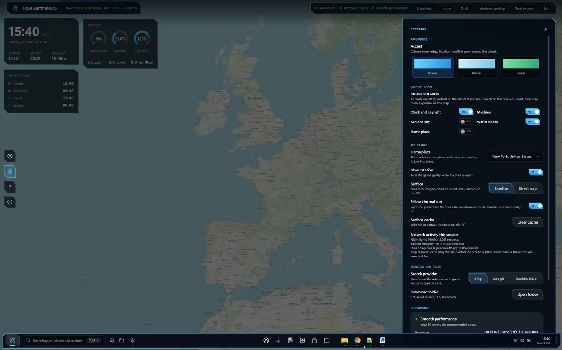562x350 pixels.
Task: Open the calculator icon in the dock
Action: [290, 340]
